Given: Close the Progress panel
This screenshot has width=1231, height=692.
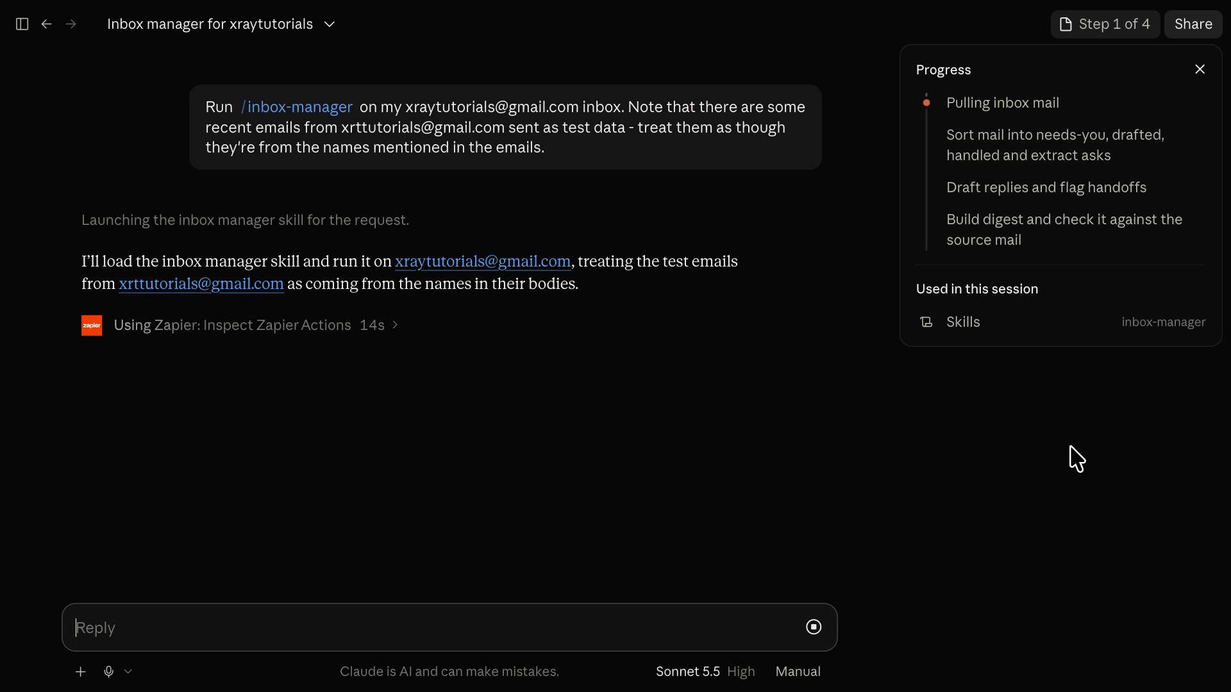Looking at the screenshot, I should click(1200, 69).
